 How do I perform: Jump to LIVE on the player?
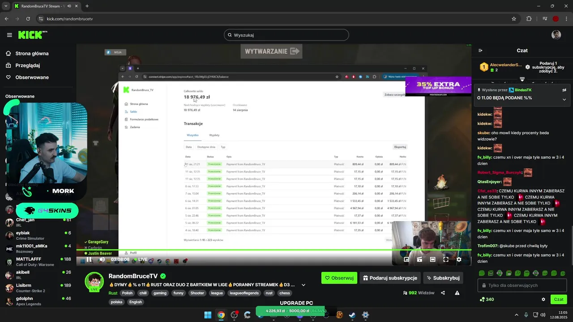click(141, 259)
